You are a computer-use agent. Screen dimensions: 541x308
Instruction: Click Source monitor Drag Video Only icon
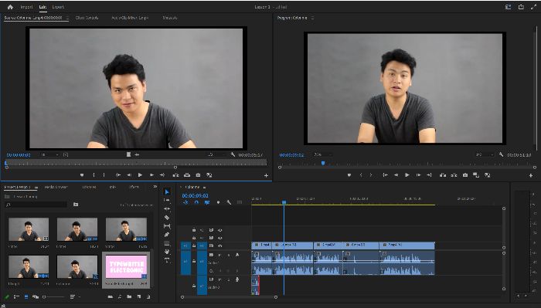pyautogui.click(x=128, y=154)
